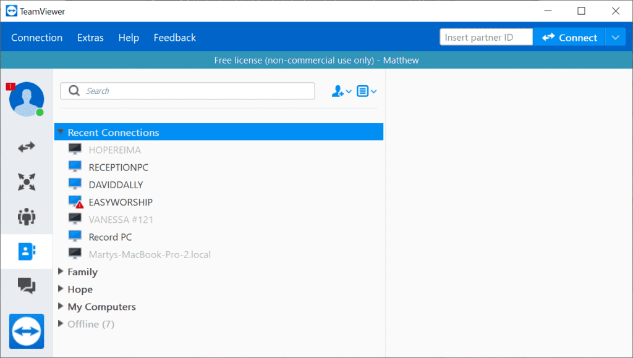Viewport: 633px width, 358px height.
Task: Open the Feedback menu
Action: (x=175, y=38)
